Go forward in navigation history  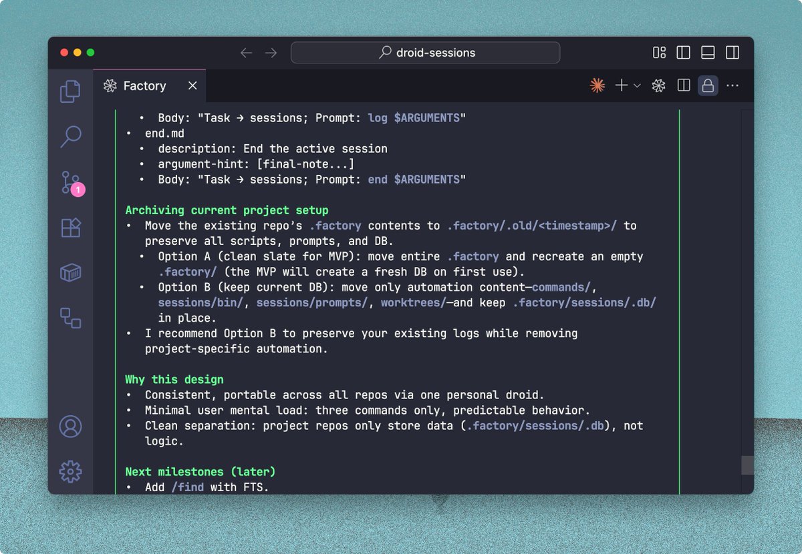(x=271, y=53)
